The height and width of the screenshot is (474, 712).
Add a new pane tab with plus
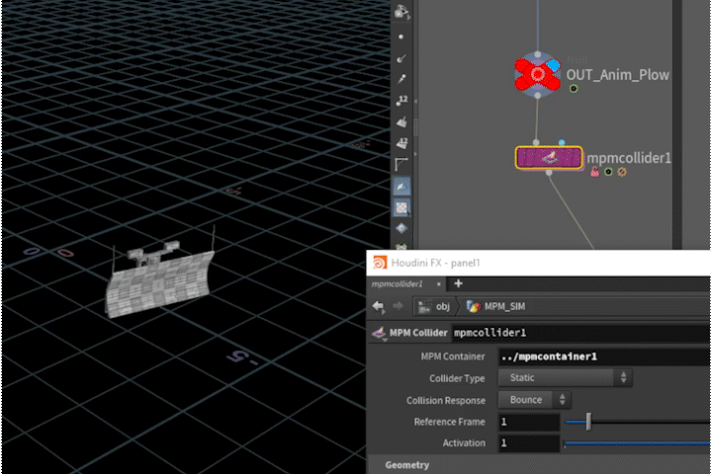click(458, 283)
